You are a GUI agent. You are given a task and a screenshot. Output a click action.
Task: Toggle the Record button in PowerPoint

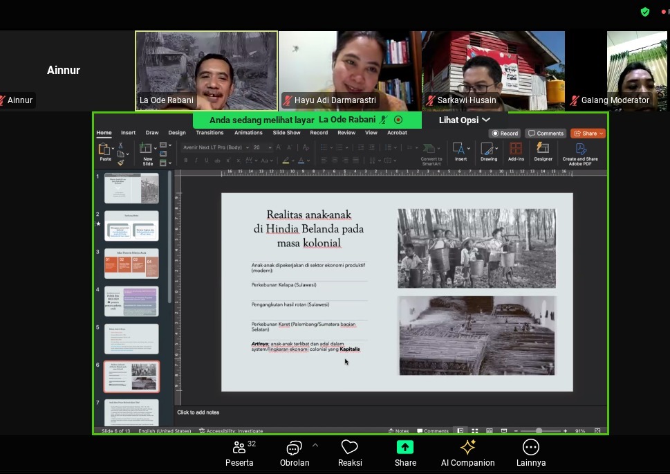[x=505, y=134]
